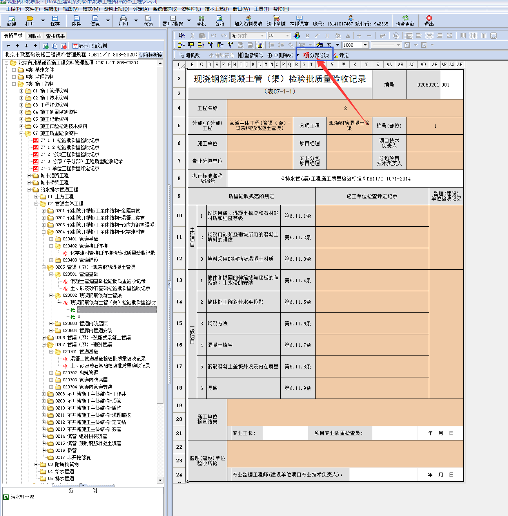Screen dimensions: 508x516
Task: Select 污水W1~W2 example entry
Action: pyautogui.click(x=22, y=497)
